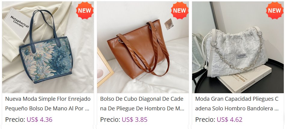Click 'Precio:' label under the white bag
The height and width of the screenshot is (129, 288).
(x=205, y=120)
